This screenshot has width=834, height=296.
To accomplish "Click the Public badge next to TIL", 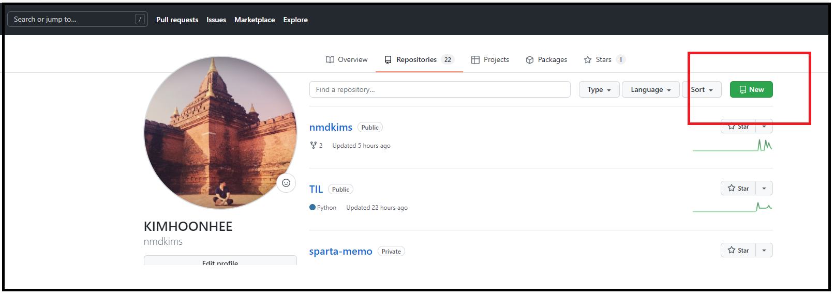I will (x=340, y=189).
